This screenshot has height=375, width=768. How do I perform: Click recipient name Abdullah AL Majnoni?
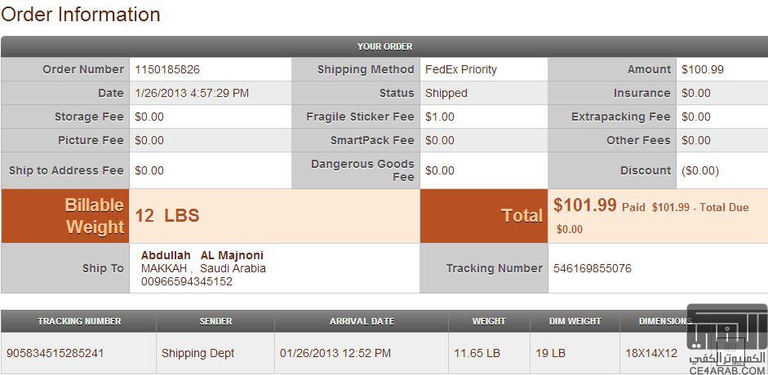pyautogui.click(x=202, y=255)
